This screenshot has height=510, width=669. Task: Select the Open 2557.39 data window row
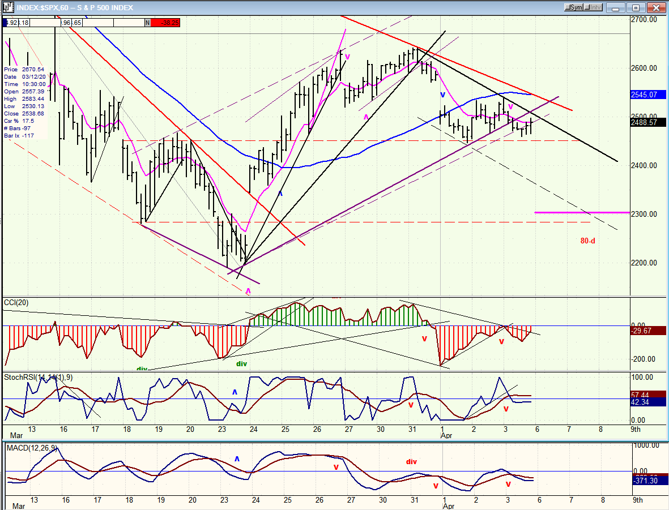point(24,91)
